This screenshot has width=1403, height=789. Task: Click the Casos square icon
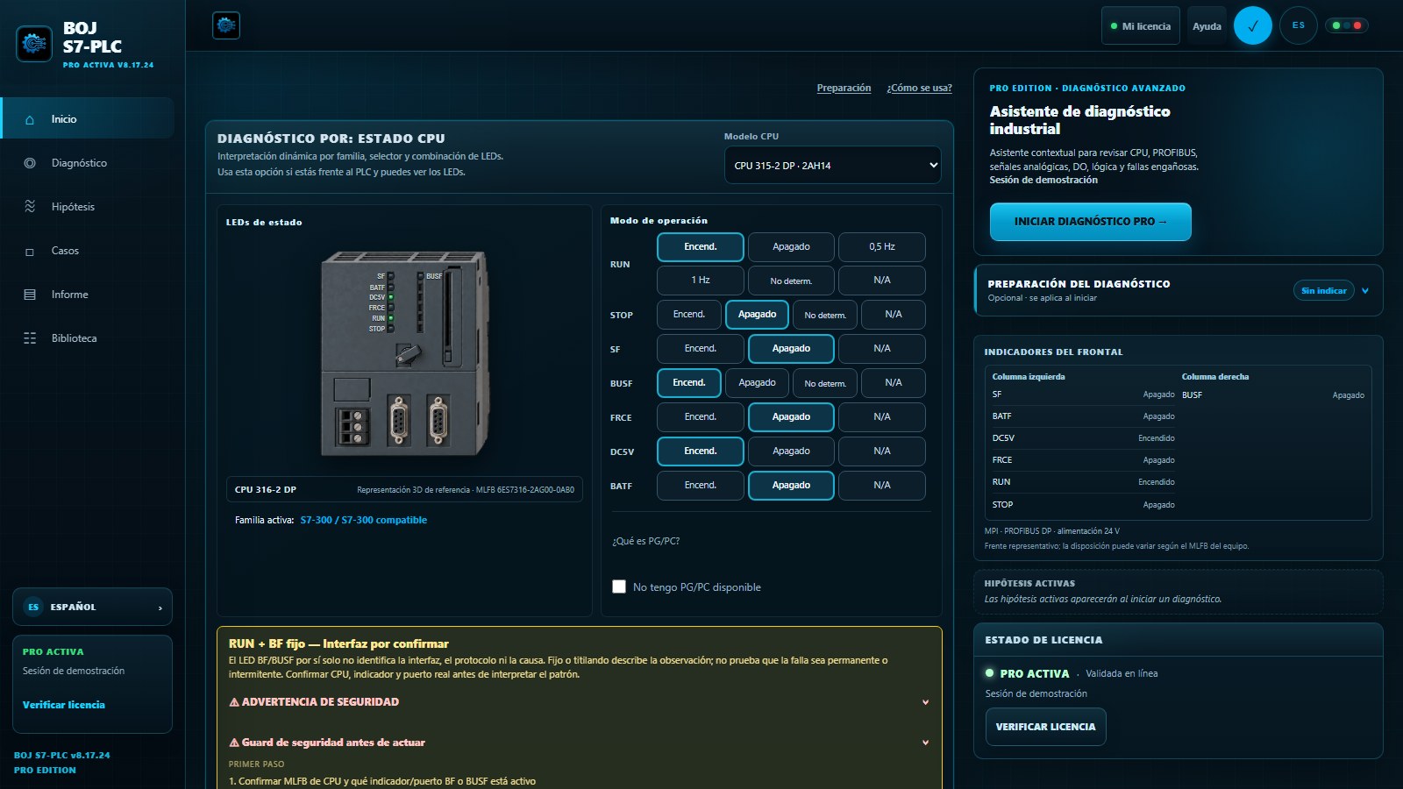point(30,252)
